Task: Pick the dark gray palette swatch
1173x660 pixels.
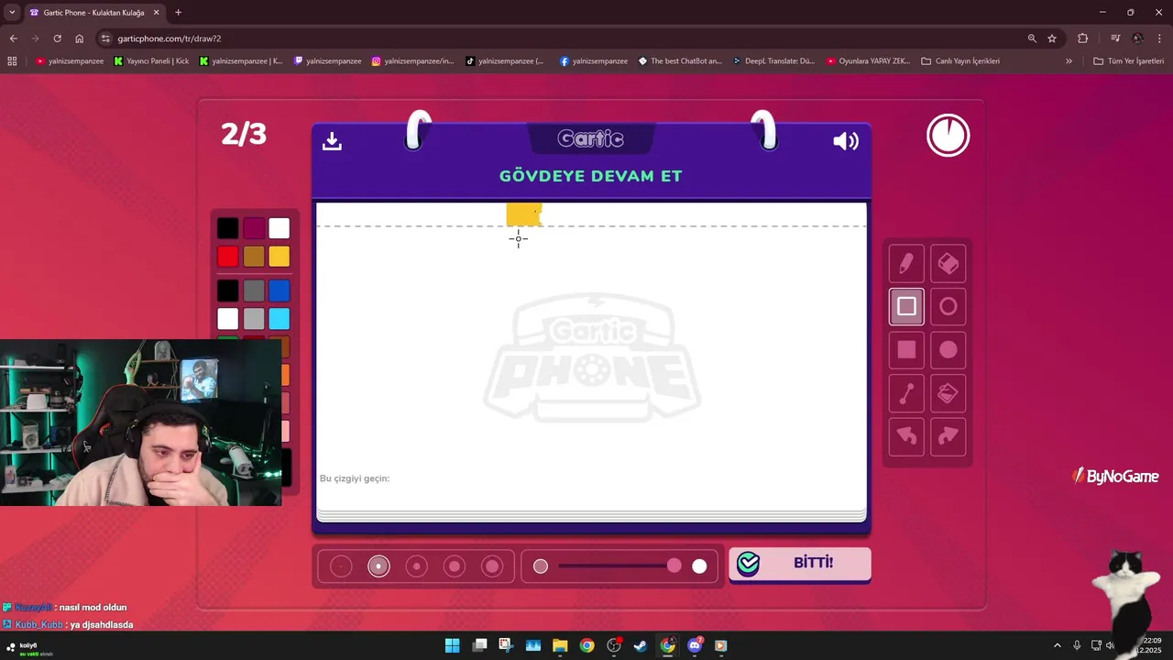Action: [254, 291]
